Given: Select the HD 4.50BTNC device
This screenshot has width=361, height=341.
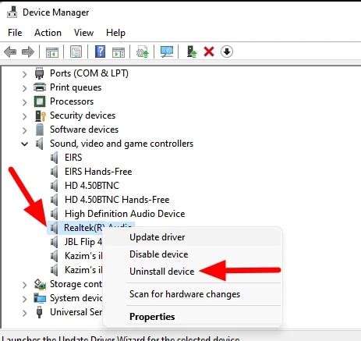Looking at the screenshot, I should [x=92, y=186].
